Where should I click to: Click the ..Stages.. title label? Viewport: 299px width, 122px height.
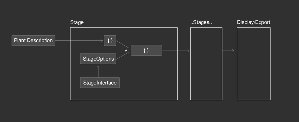[x=201, y=22]
